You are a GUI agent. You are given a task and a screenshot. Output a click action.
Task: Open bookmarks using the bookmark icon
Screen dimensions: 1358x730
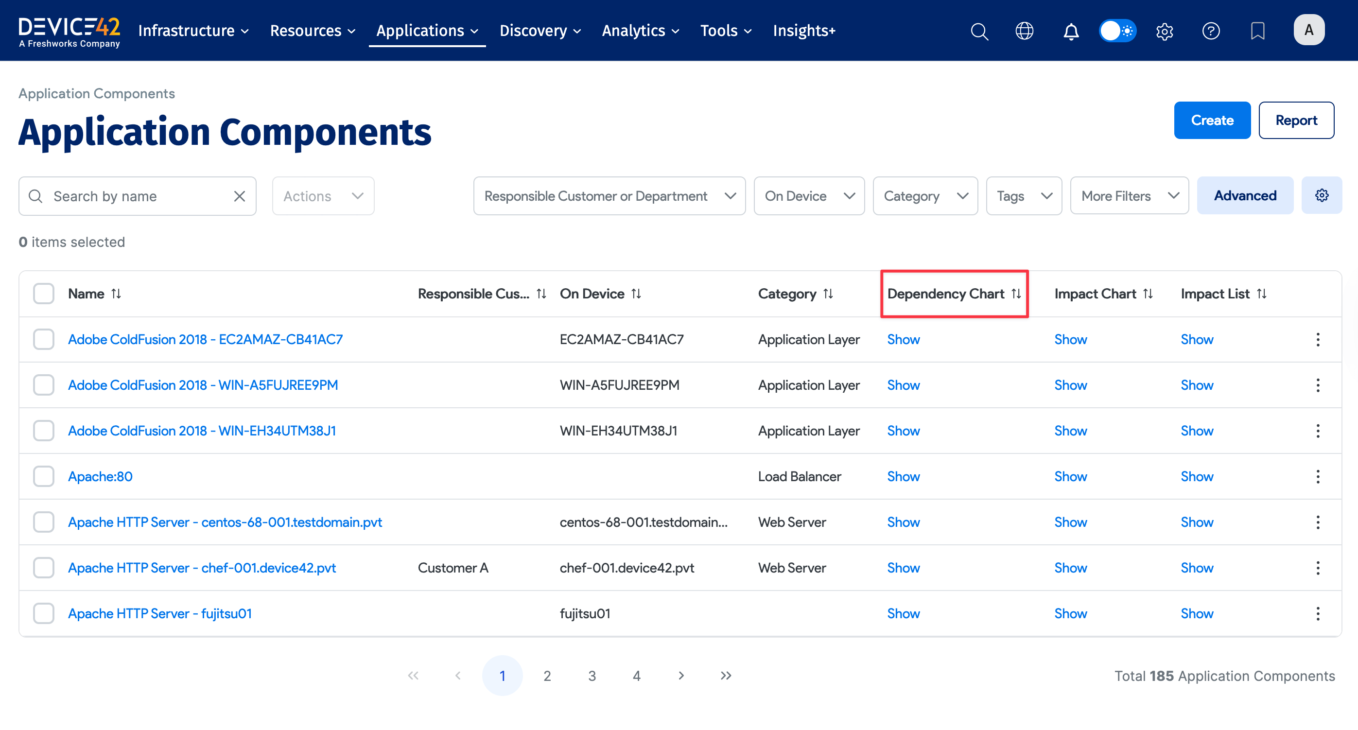coord(1258,31)
